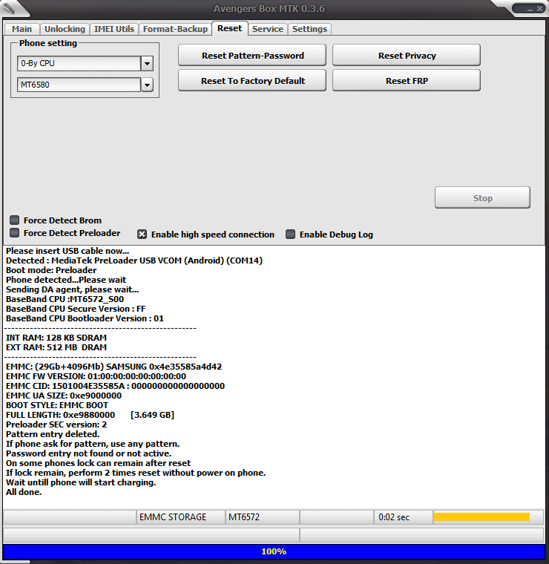
Task: Click the 'All done.' log line
Action: click(x=24, y=492)
